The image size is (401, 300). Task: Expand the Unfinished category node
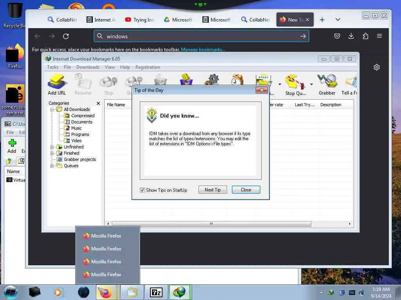tap(52, 147)
